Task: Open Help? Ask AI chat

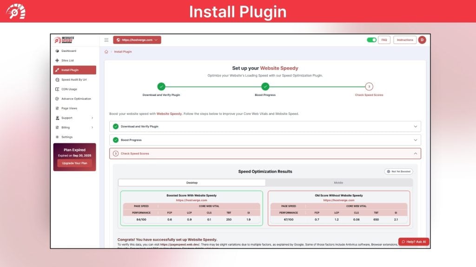Action: click(x=414, y=242)
